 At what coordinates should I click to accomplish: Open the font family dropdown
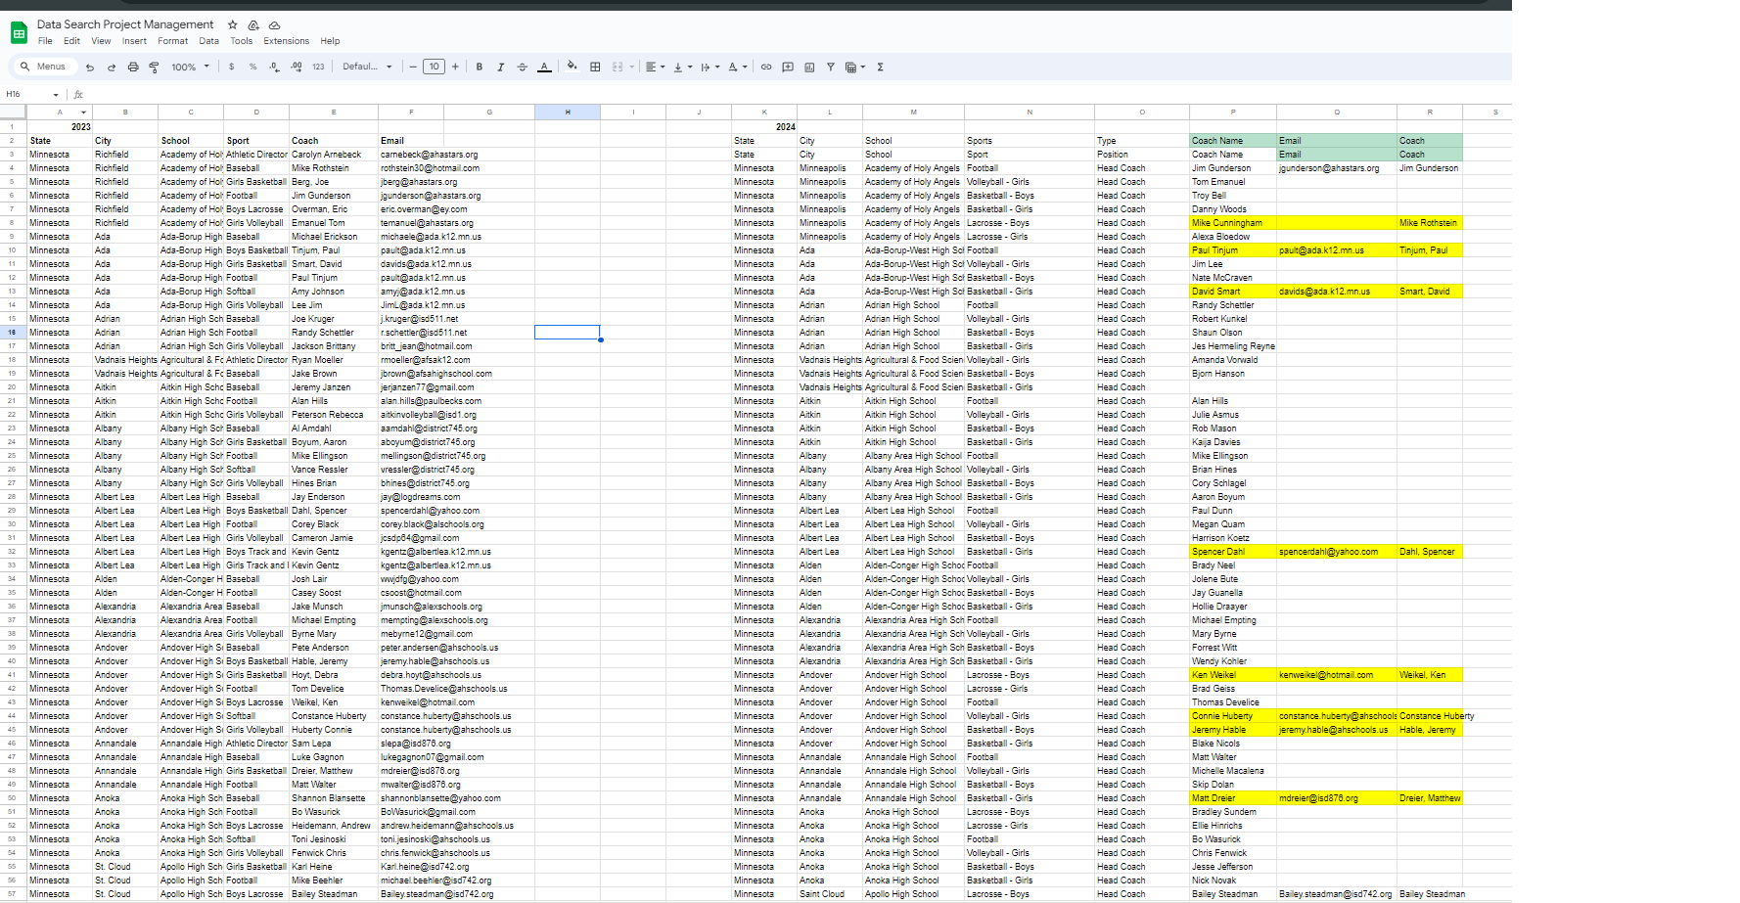tap(367, 68)
